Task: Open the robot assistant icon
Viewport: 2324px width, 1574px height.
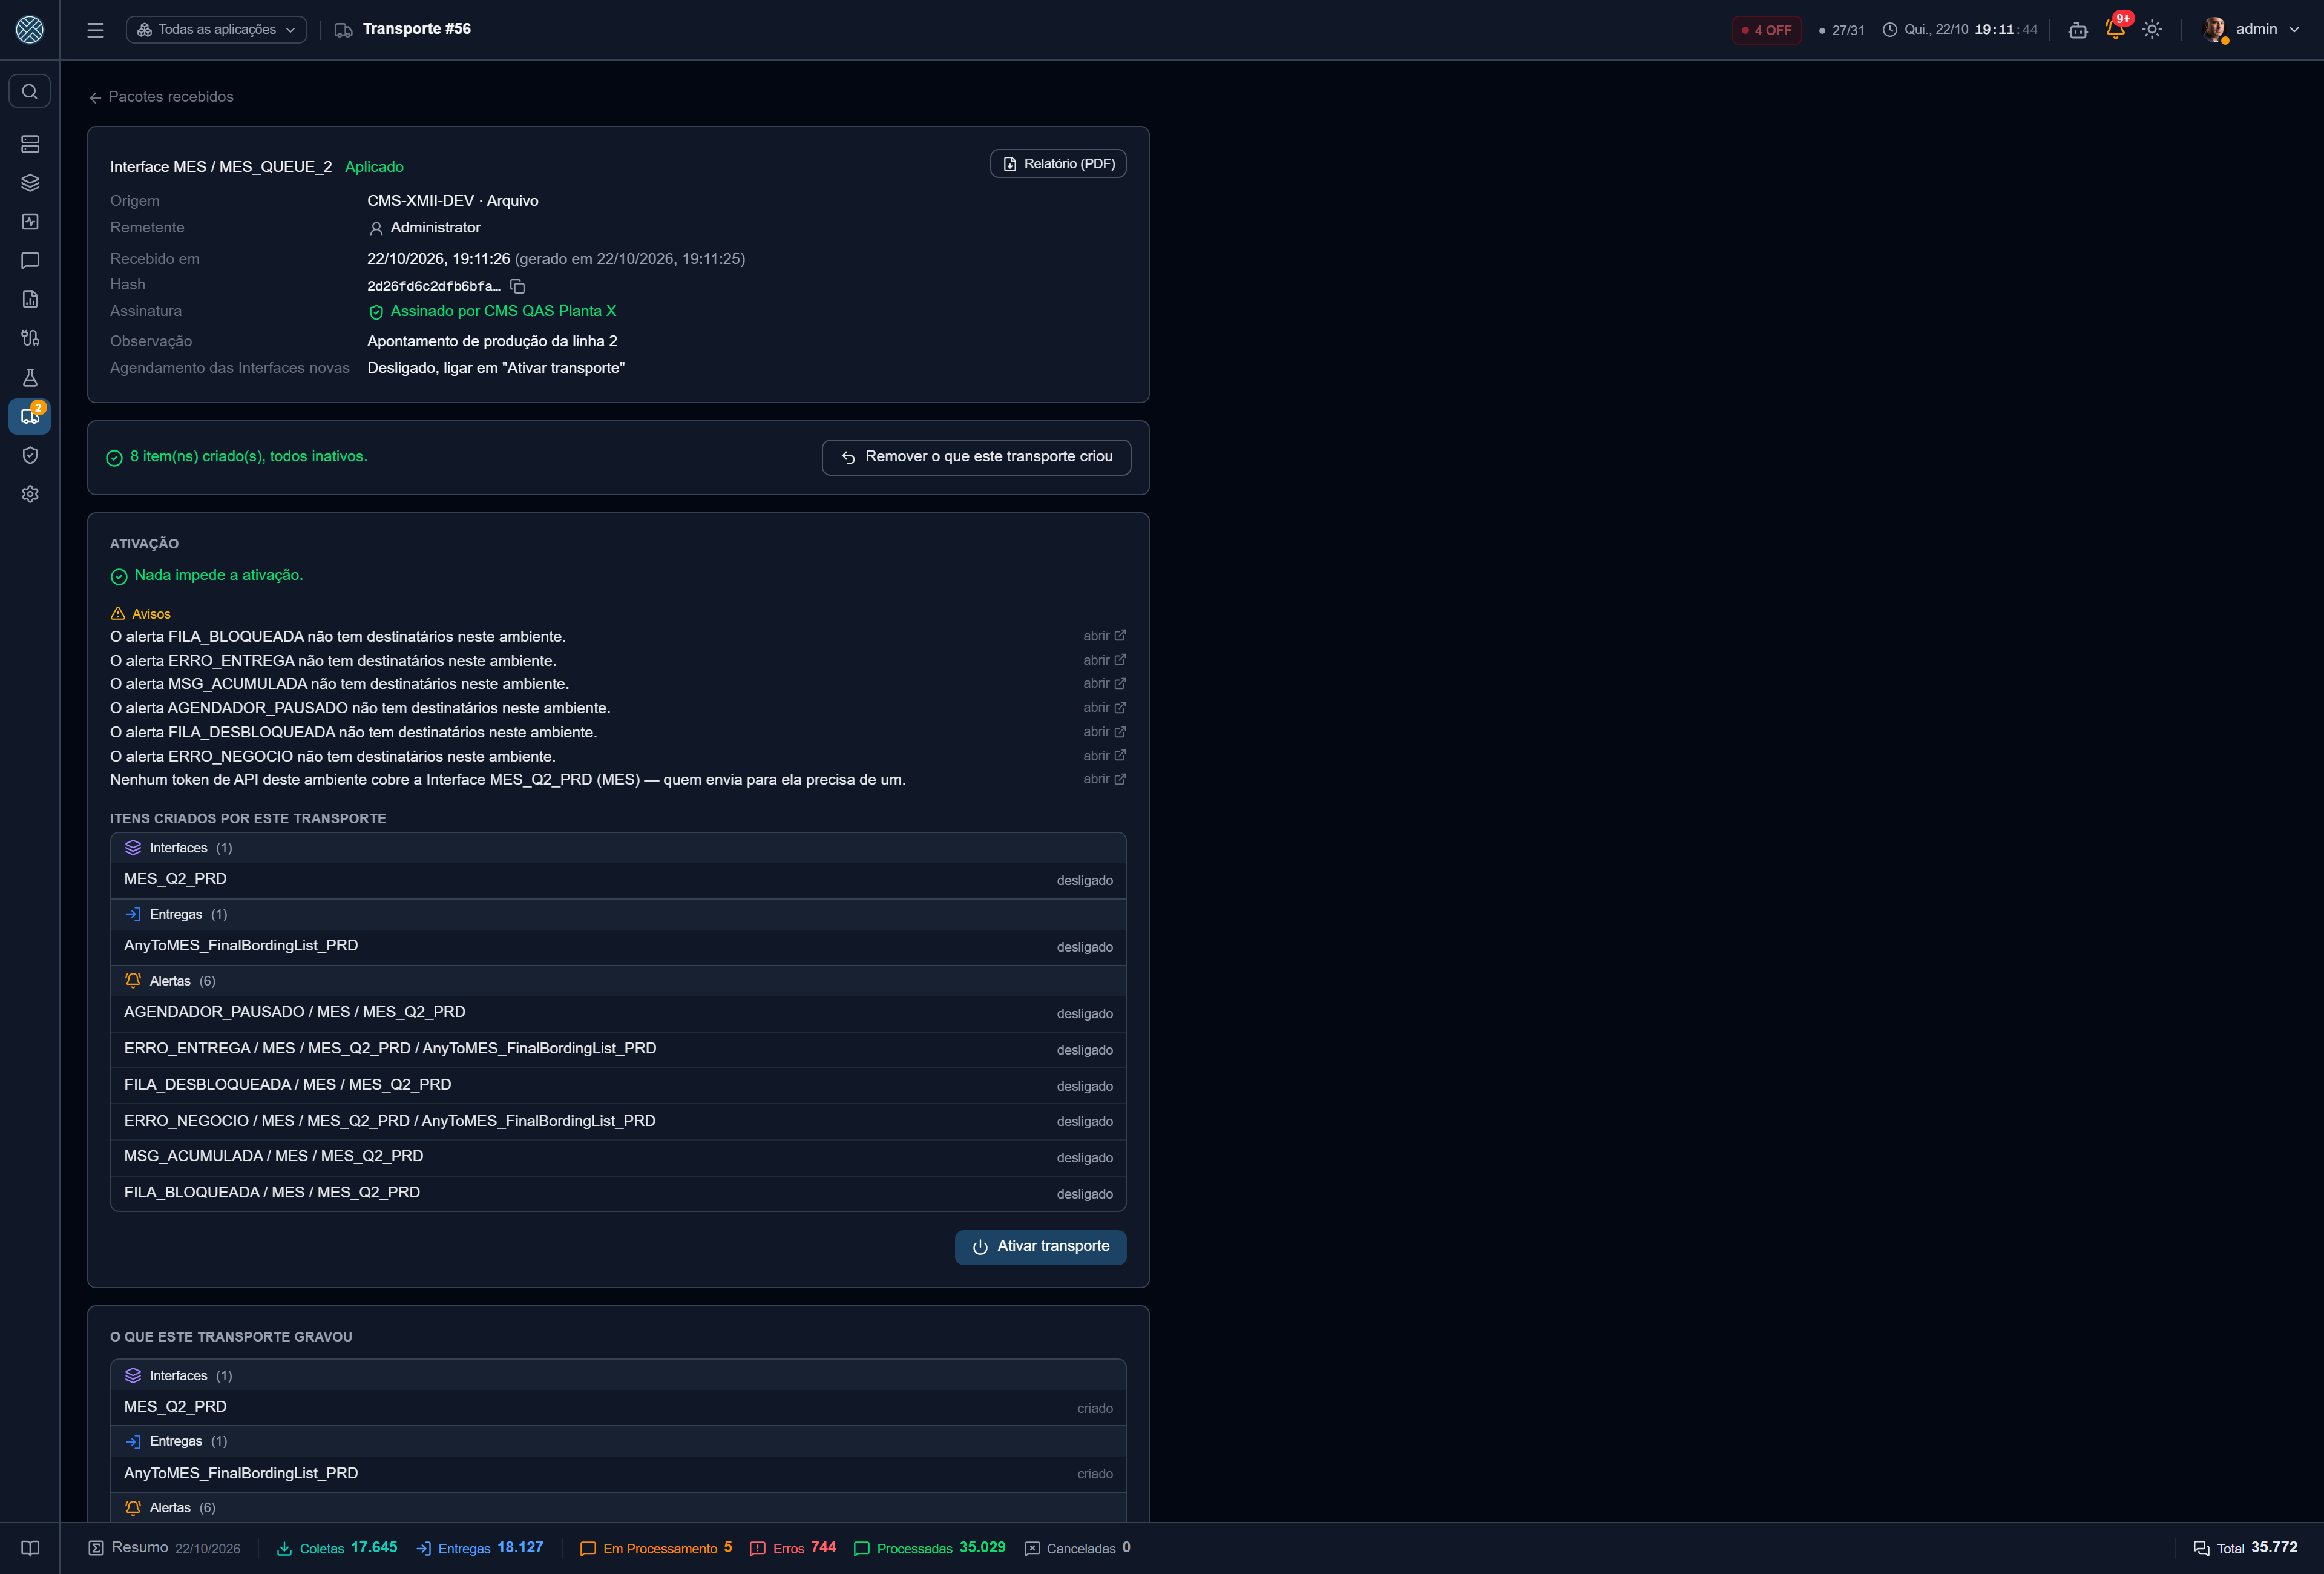Action: 2078,30
